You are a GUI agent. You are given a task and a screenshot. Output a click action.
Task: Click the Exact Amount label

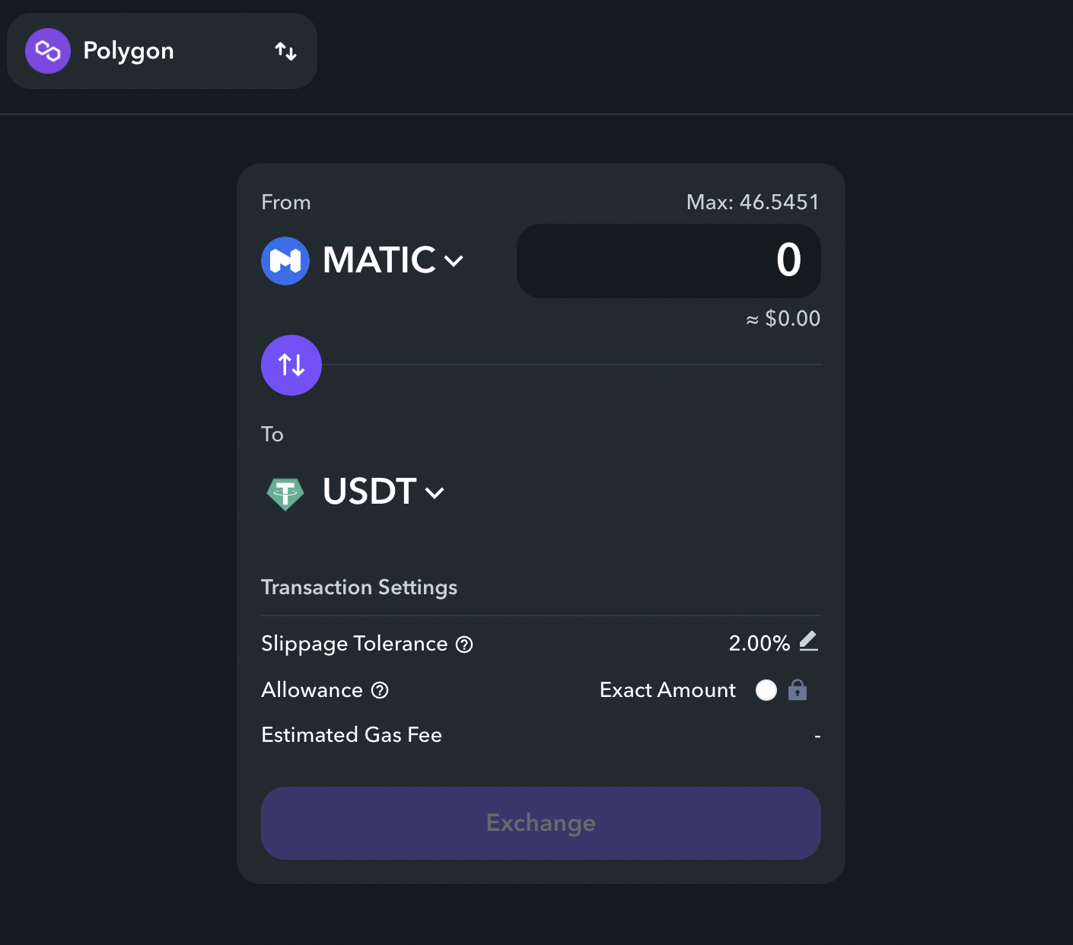point(667,690)
